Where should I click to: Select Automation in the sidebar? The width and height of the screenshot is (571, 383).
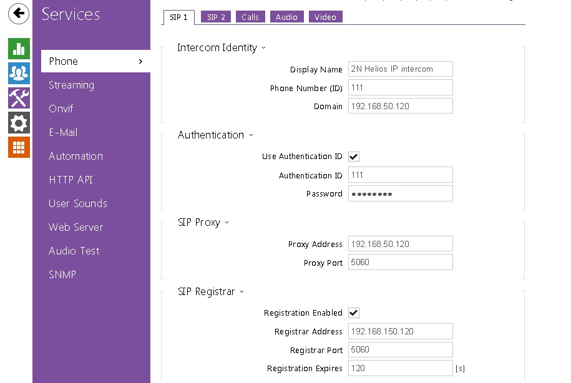pos(76,156)
